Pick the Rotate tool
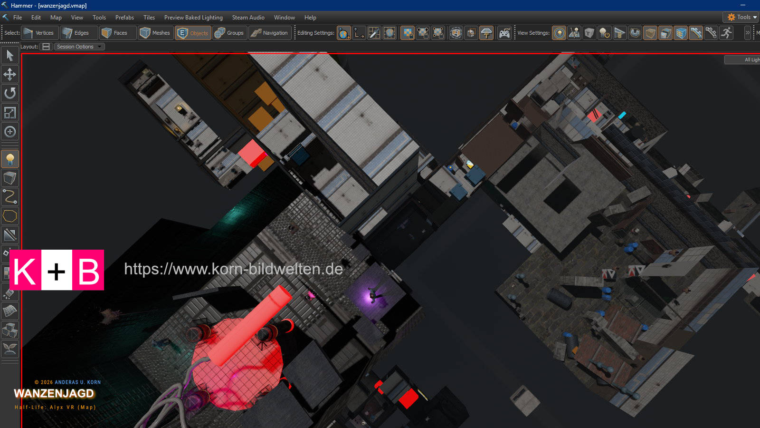 (10, 93)
